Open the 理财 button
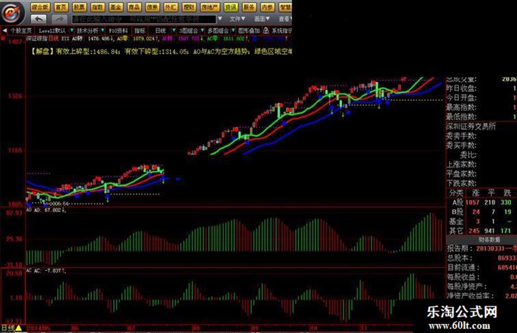The height and width of the screenshot is (333, 517). tap(189, 7)
